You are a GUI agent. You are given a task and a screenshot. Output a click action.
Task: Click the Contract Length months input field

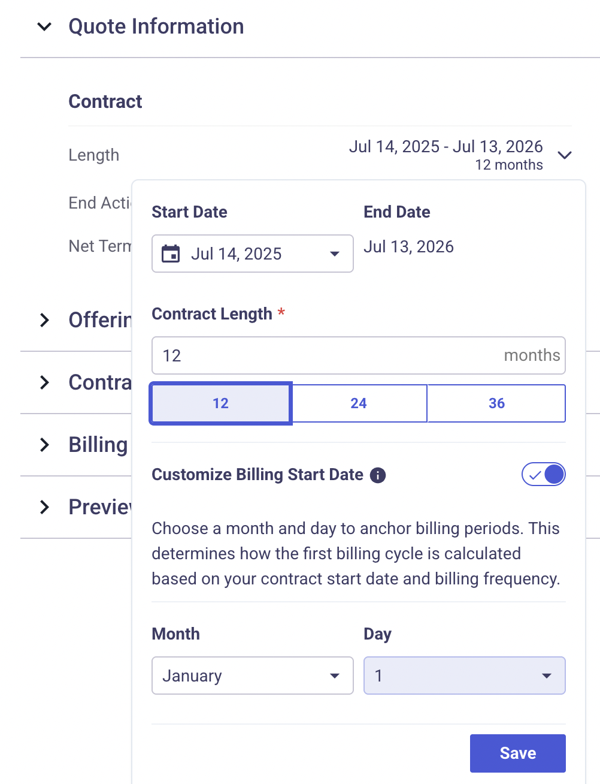[359, 355]
